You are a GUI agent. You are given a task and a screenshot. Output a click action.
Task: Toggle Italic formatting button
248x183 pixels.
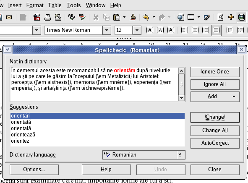[160, 30]
